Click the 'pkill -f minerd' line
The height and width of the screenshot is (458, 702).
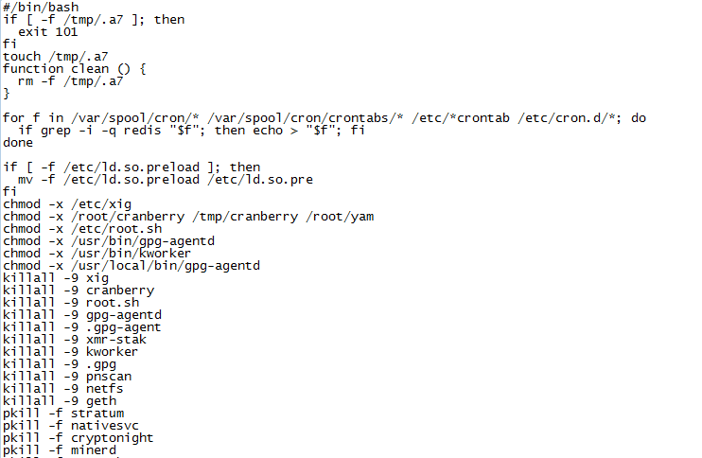(x=60, y=450)
